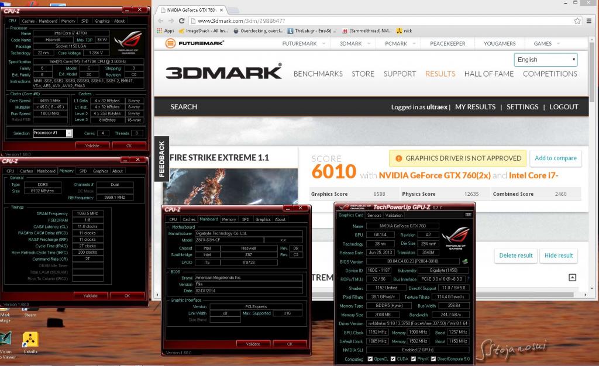Open the nick bookmark
Viewport: 599px width, 366px height.
click(404, 31)
